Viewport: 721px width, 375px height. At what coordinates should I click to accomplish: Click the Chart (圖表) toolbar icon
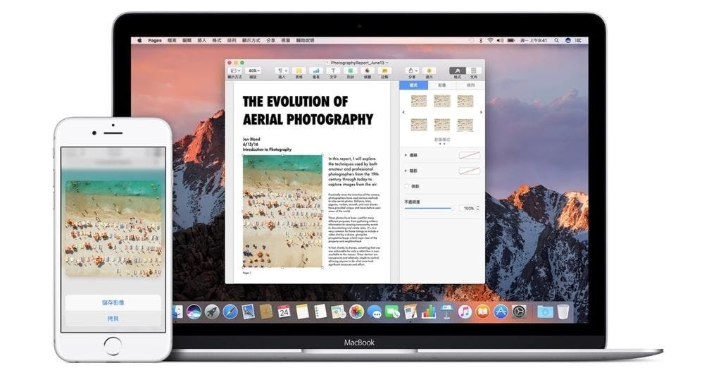316,71
